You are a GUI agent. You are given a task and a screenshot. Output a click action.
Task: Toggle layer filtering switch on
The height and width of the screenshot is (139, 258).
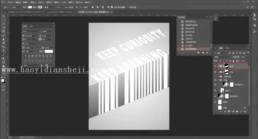(248, 53)
